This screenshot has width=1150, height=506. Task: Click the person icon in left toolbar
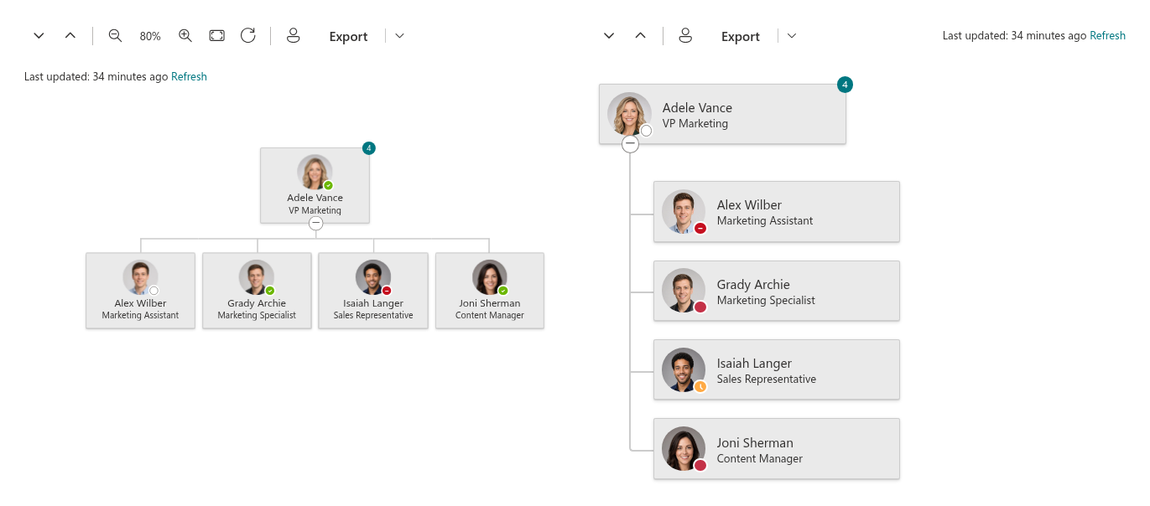tap(293, 36)
